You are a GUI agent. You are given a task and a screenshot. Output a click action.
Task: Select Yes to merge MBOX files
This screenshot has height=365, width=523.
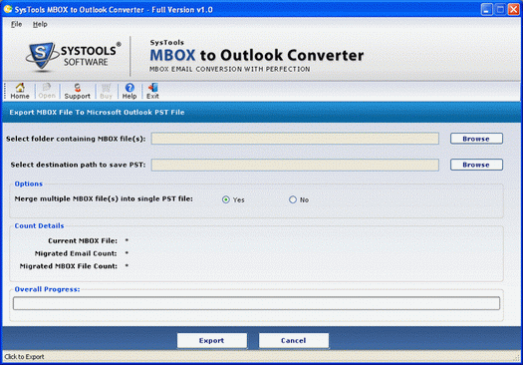pos(226,199)
